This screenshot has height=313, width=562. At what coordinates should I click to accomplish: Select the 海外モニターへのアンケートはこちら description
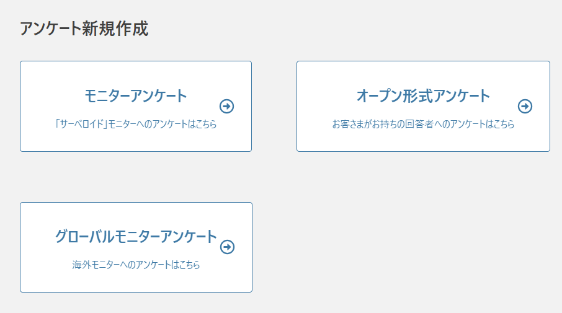click(136, 265)
